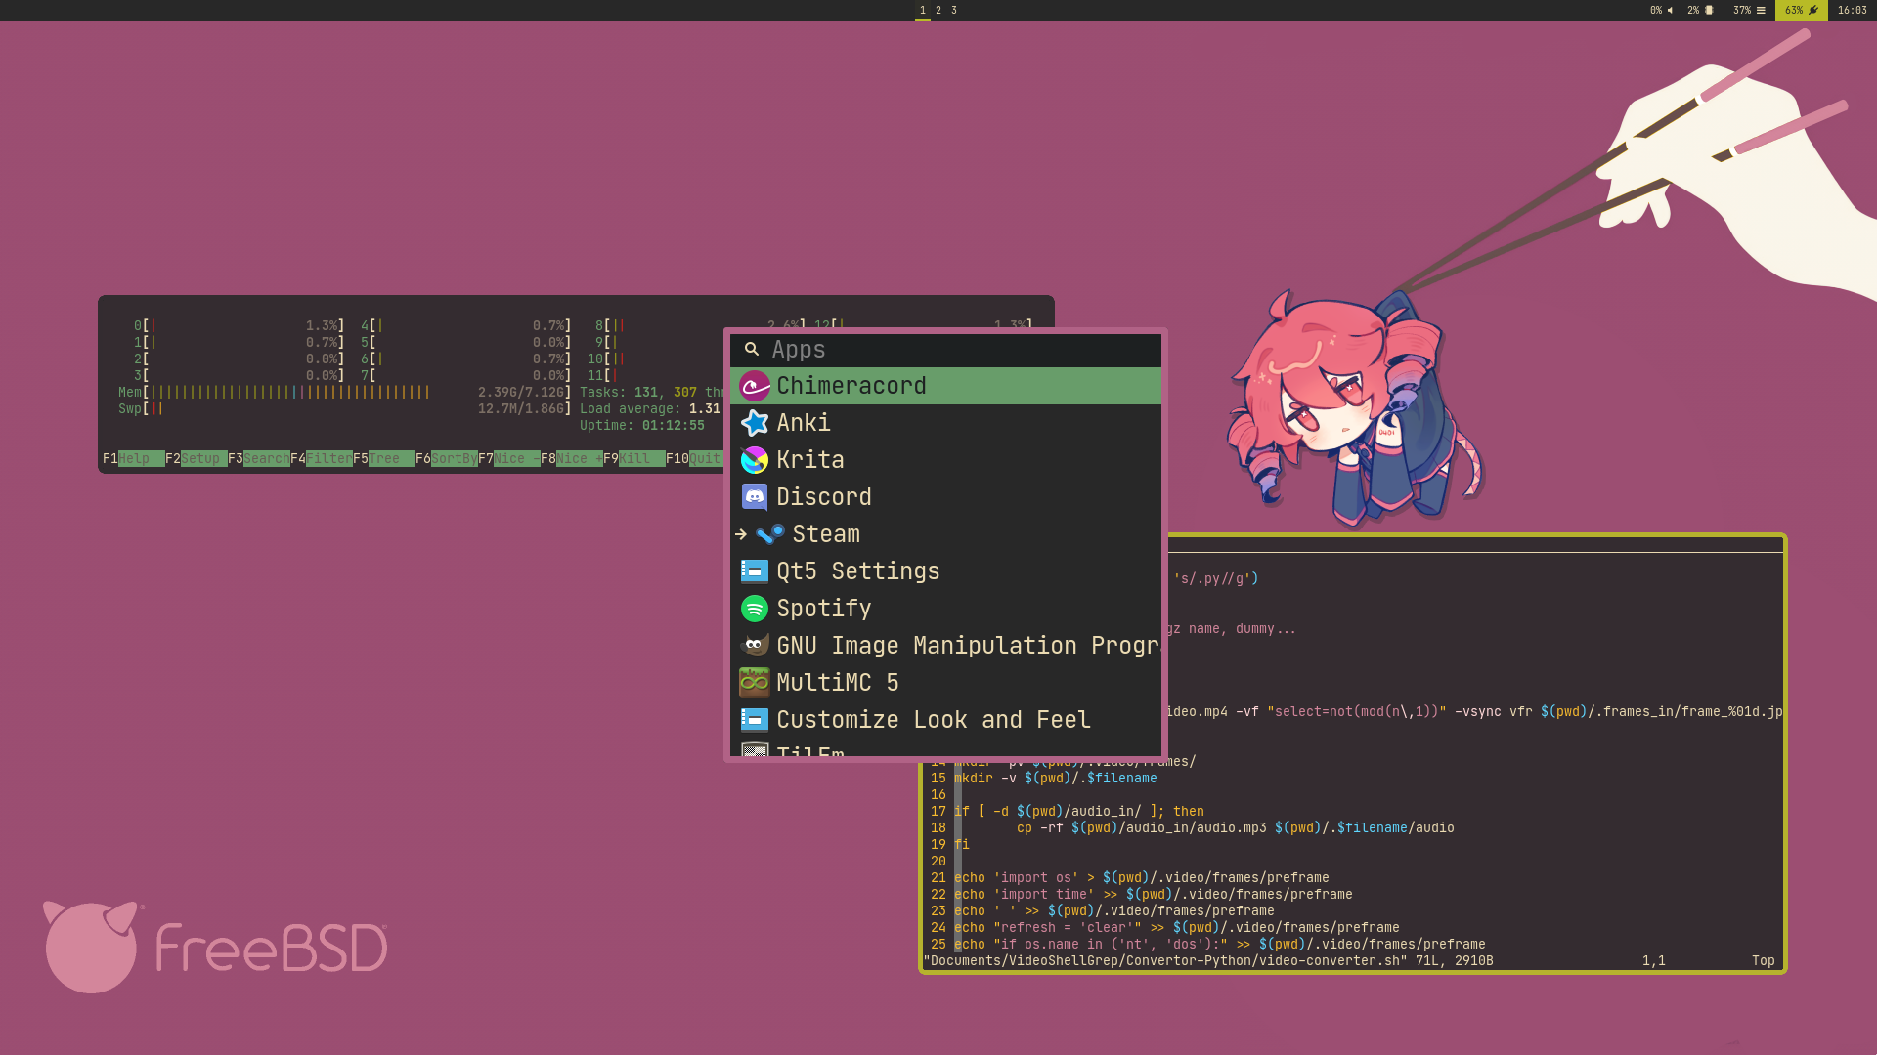This screenshot has height=1055, width=1877.
Task: Click the Krita icon in launcher
Action: point(754,460)
